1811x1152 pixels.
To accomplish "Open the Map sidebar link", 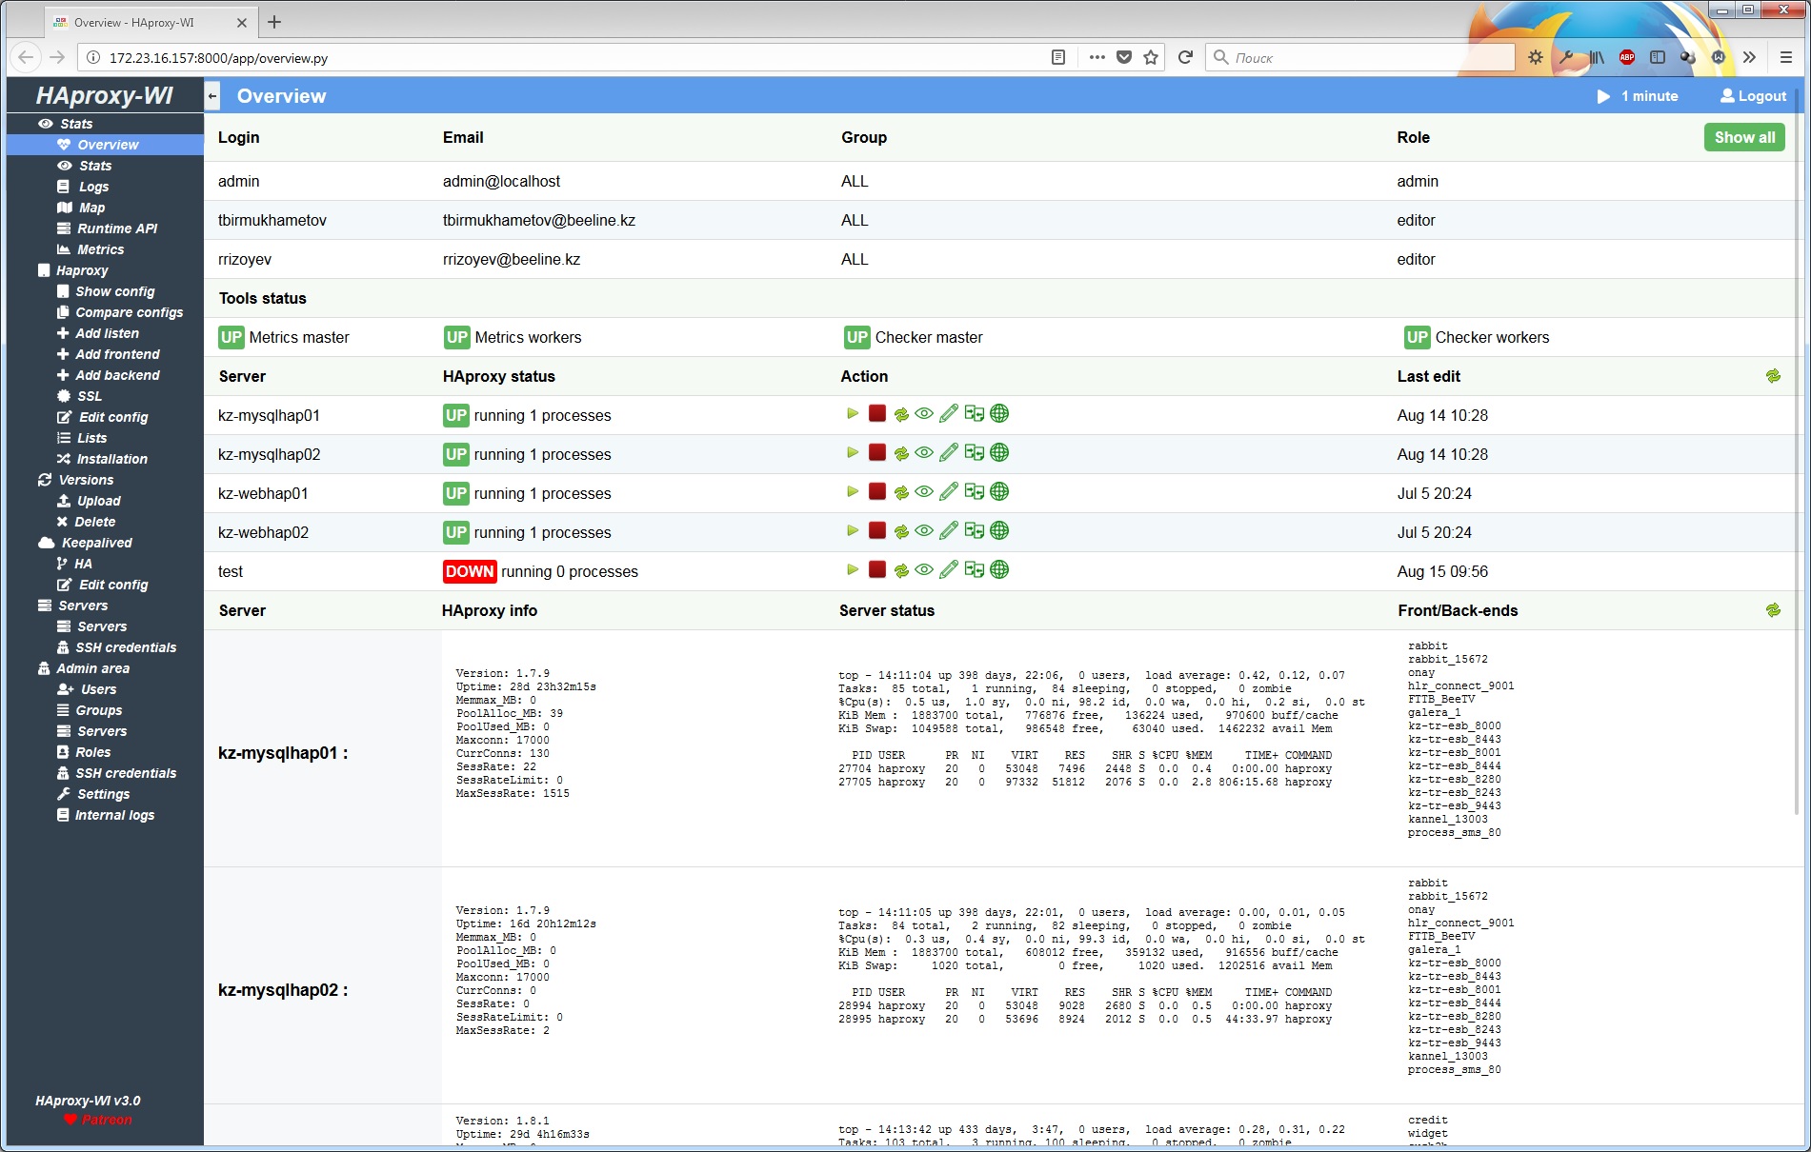I will 81,208.
